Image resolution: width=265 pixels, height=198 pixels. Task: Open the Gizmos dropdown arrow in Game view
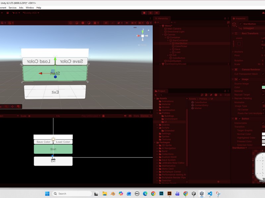(151, 116)
